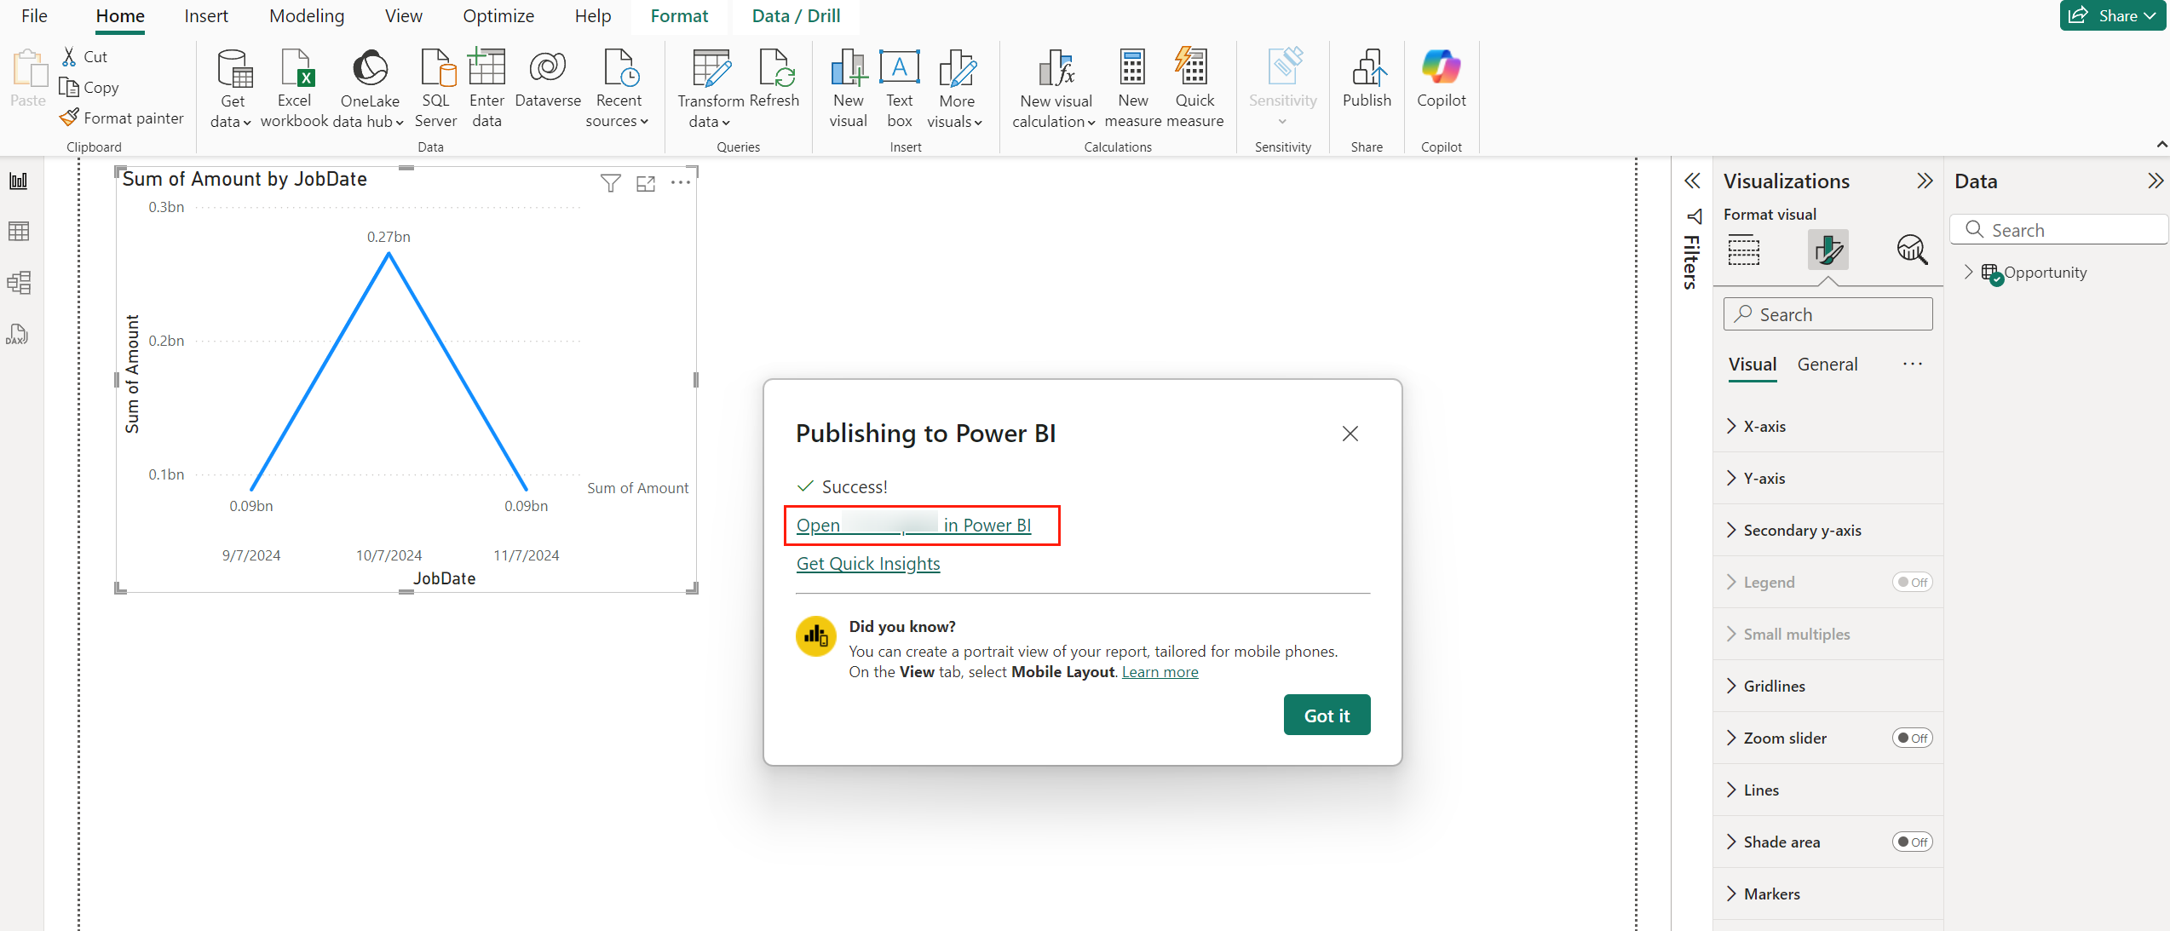Open the Analytics pane magnifier icon
The image size is (2170, 931).
1912,250
